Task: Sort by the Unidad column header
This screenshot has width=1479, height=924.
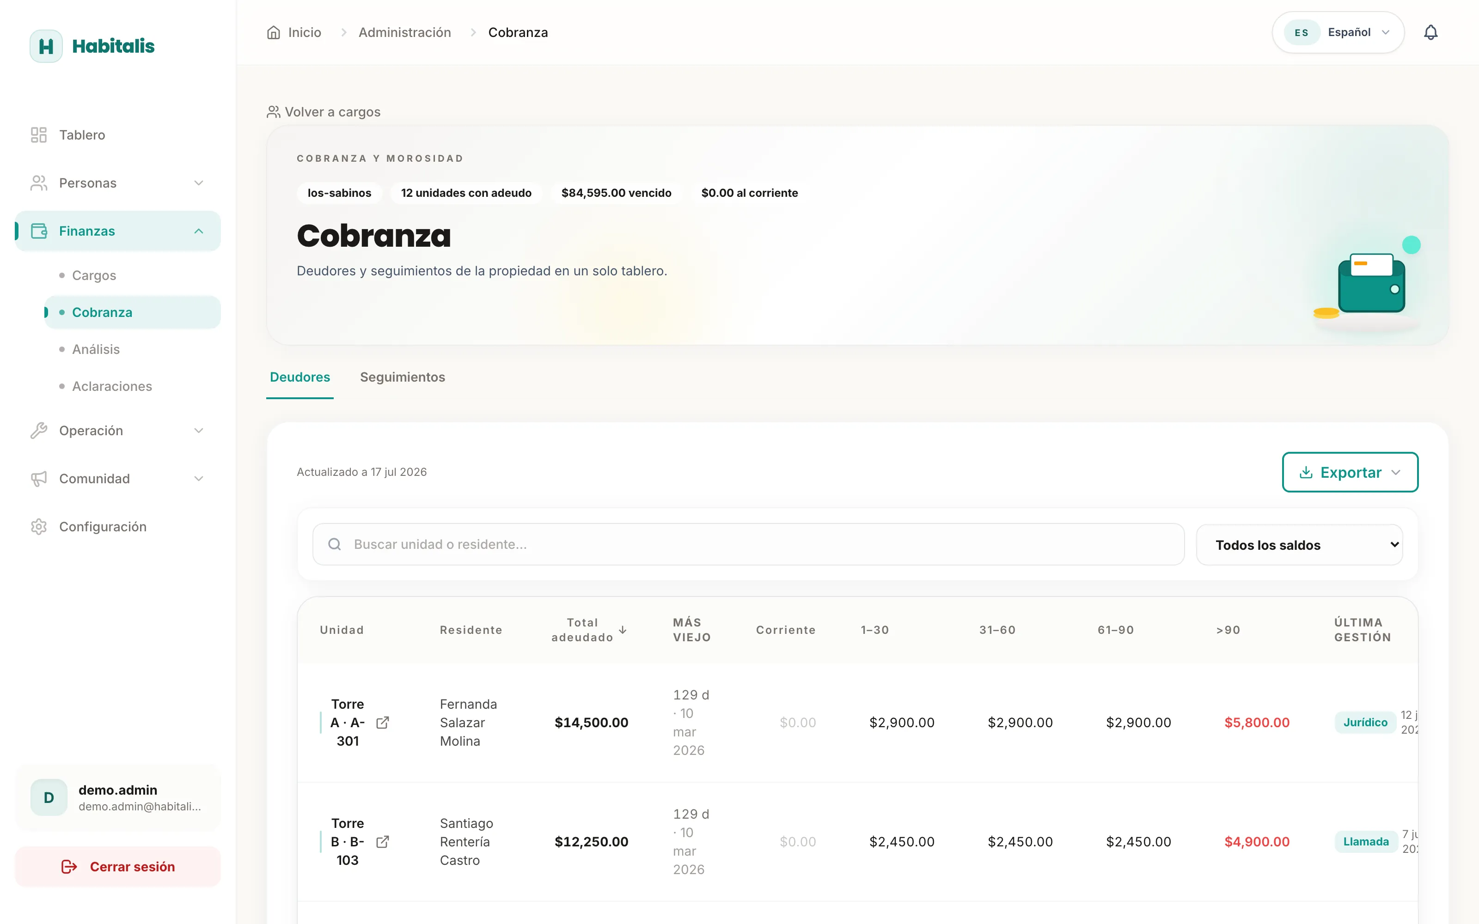Action: [x=342, y=630]
